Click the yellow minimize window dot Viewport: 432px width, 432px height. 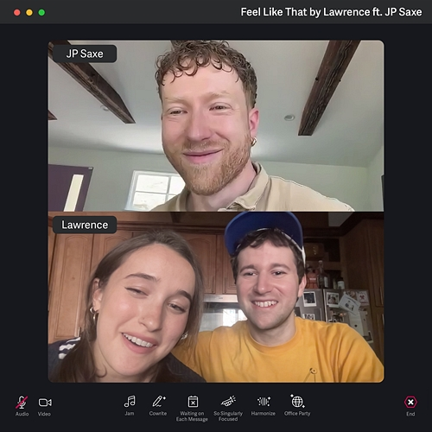(29, 12)
